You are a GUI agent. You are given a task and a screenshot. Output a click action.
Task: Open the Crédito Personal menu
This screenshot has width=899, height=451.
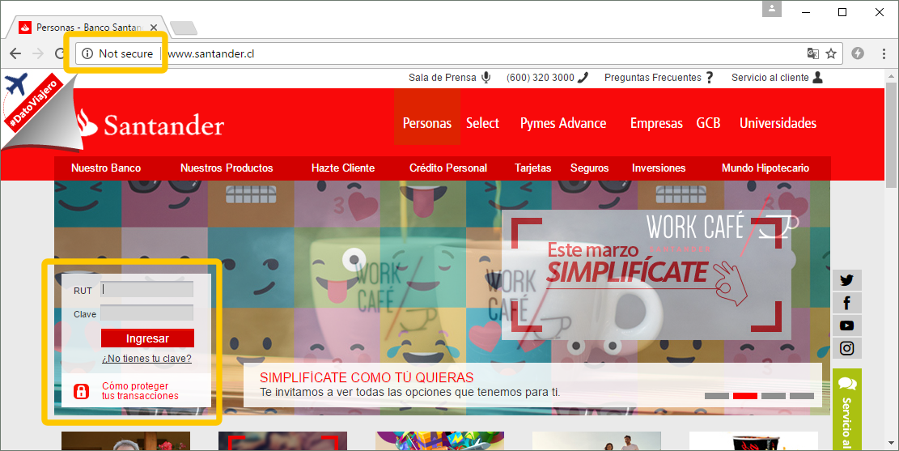tap(448, 168)
